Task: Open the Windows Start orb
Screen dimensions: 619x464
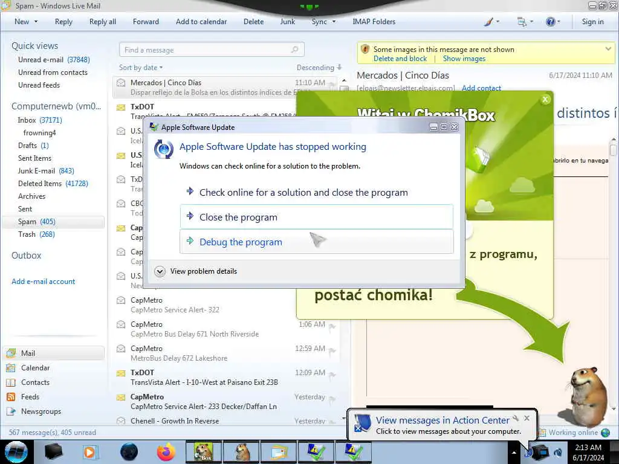Action: click(x=16, y=452)
